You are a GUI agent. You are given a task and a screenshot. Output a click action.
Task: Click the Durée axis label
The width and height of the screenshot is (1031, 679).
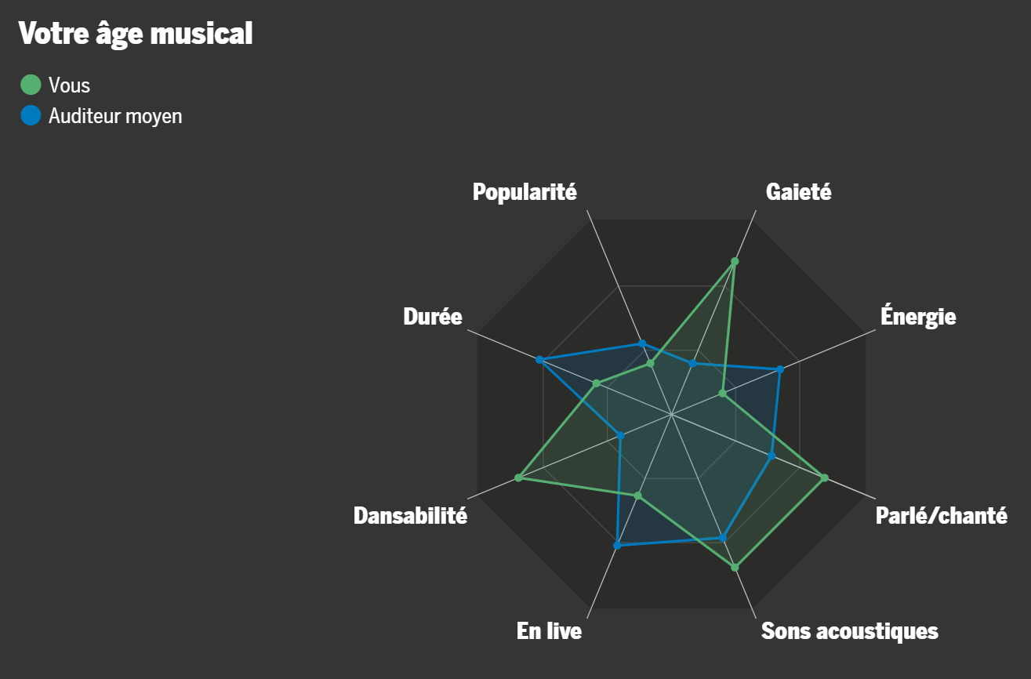point(433,317)
